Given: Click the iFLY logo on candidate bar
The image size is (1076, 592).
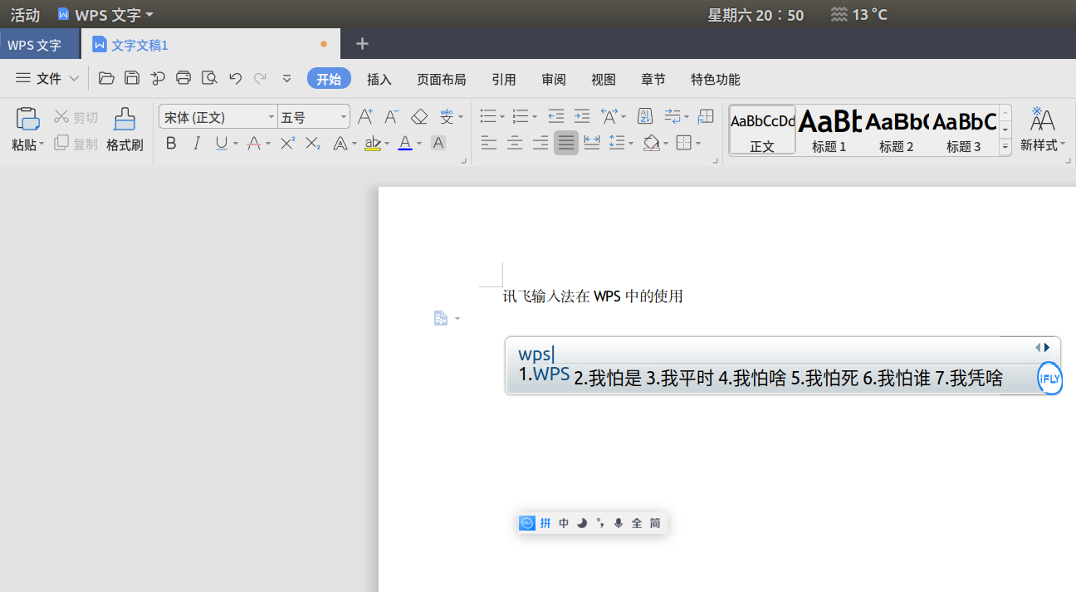Looking at the screenshot, I should (x=1050, y=379).
